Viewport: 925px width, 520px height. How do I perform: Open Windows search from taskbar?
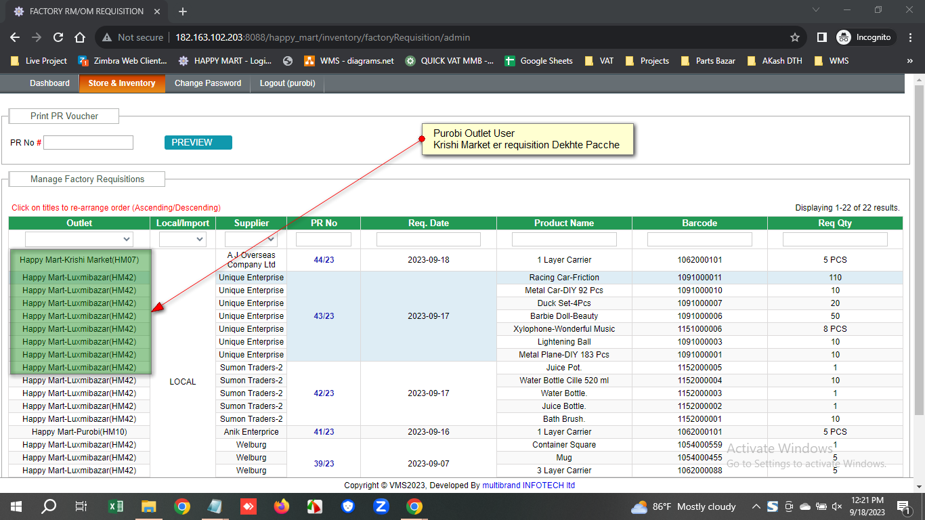(49, 506)
